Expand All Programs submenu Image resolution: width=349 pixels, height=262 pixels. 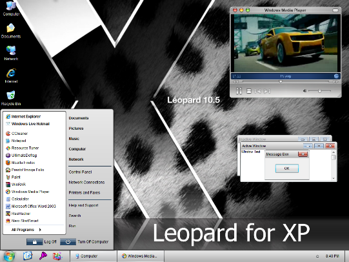coord(26,230)
